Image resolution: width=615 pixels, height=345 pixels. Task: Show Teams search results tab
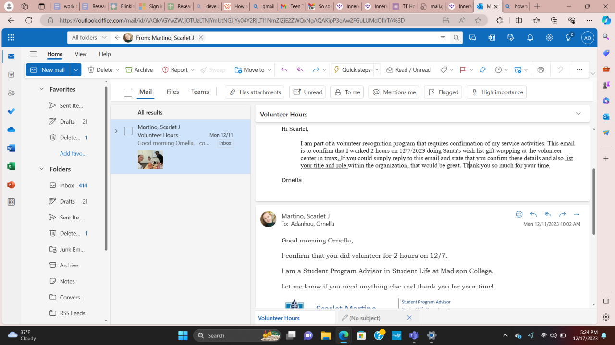click(200, 92)
